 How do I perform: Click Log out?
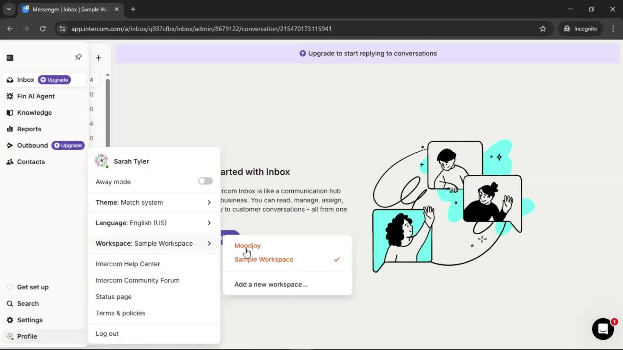pos(107,334)
